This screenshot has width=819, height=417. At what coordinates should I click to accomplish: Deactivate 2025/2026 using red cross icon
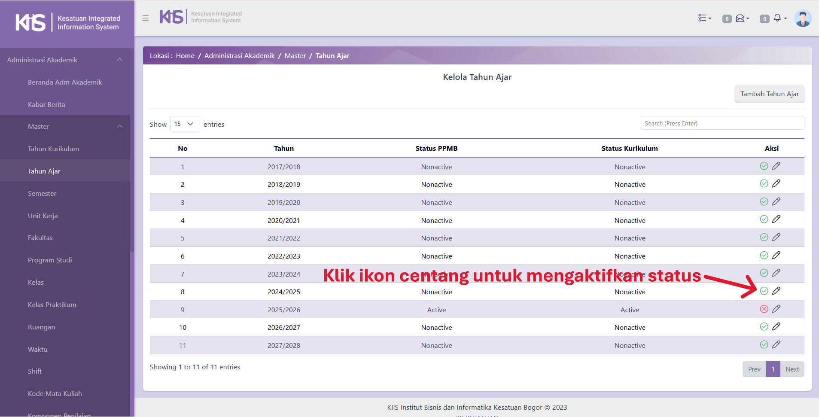764,309
